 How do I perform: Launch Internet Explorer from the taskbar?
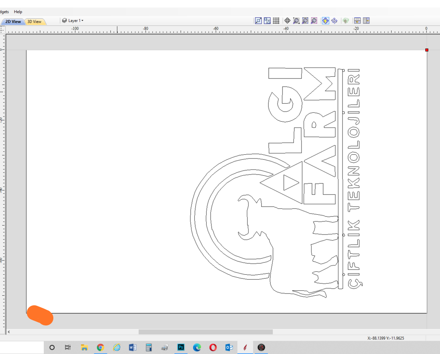coord(117,348)
